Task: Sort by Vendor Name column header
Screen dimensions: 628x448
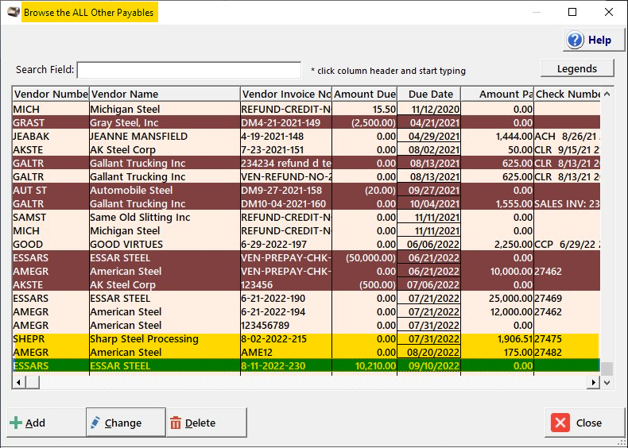Action: 165,94
